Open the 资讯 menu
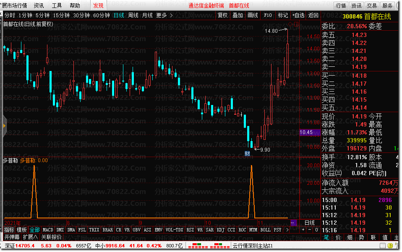 [x=39, y=5]
